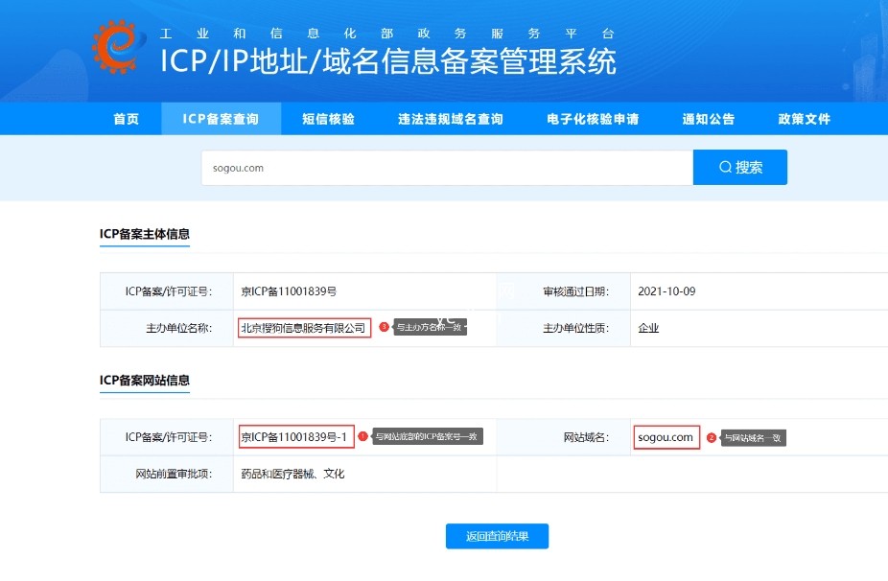Image resolution: width=888 pixels, height=581 pixels.
Task: Click the ICP/IP地址/域名信息备案管理系统 title
Action: (x=388, y=61)
